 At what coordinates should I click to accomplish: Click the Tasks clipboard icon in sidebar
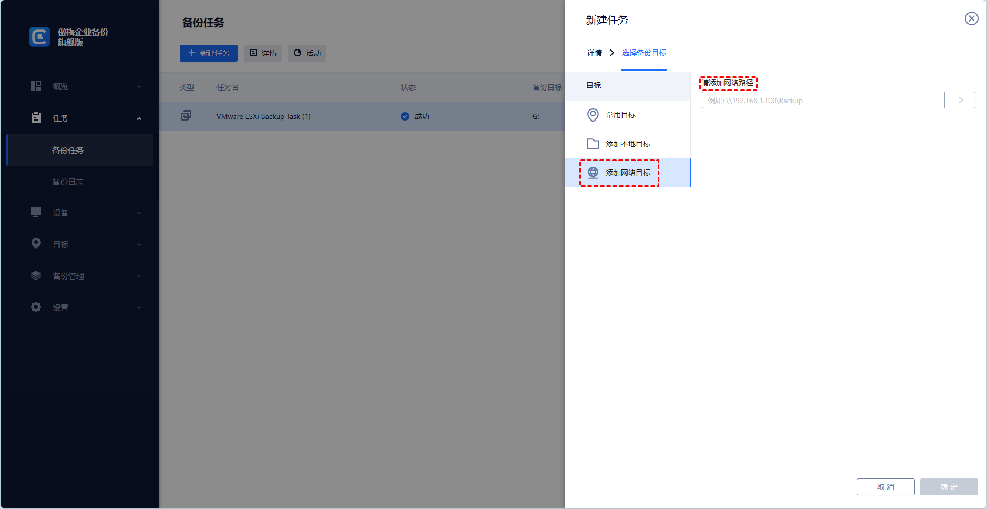pos(36,118)
